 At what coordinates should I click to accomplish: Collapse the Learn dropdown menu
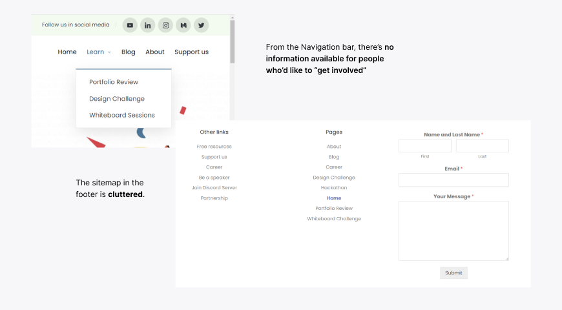click(x=99, y=52)
